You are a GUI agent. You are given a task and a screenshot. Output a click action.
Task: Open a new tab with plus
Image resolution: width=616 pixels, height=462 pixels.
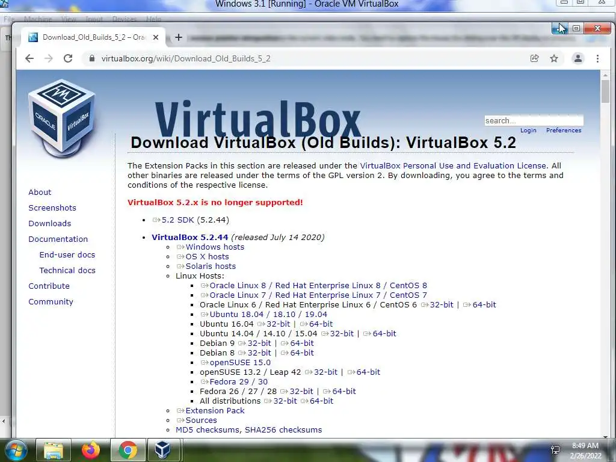click(179, 37)
